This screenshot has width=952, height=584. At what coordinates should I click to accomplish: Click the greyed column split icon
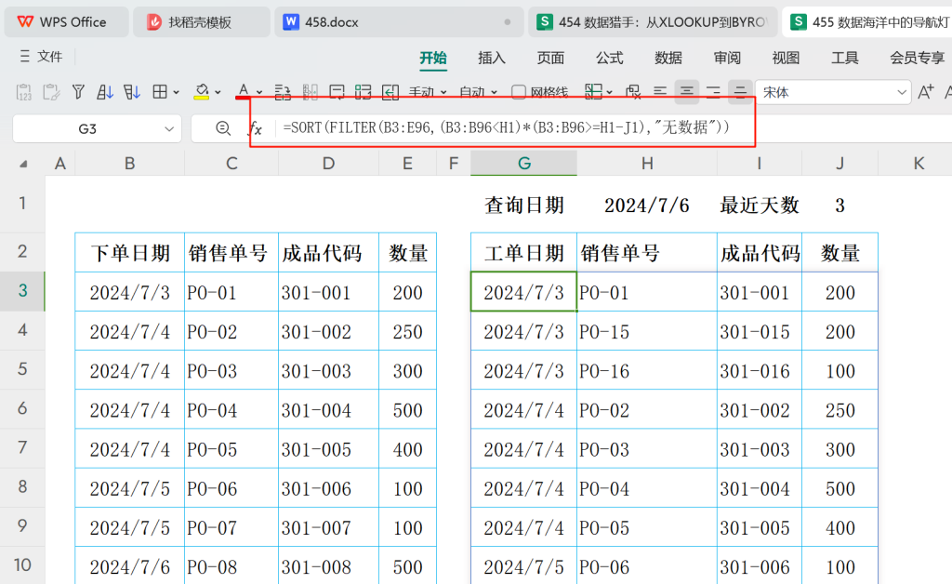coord(310,92)
